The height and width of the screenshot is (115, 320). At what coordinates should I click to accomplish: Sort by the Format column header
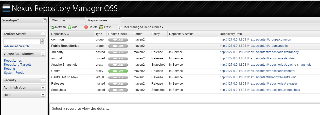coord(141,34)
